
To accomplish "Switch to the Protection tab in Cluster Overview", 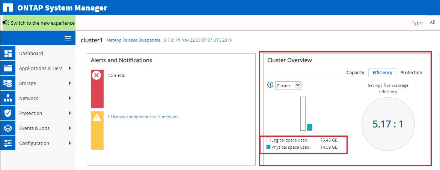I will click(411, 73).
